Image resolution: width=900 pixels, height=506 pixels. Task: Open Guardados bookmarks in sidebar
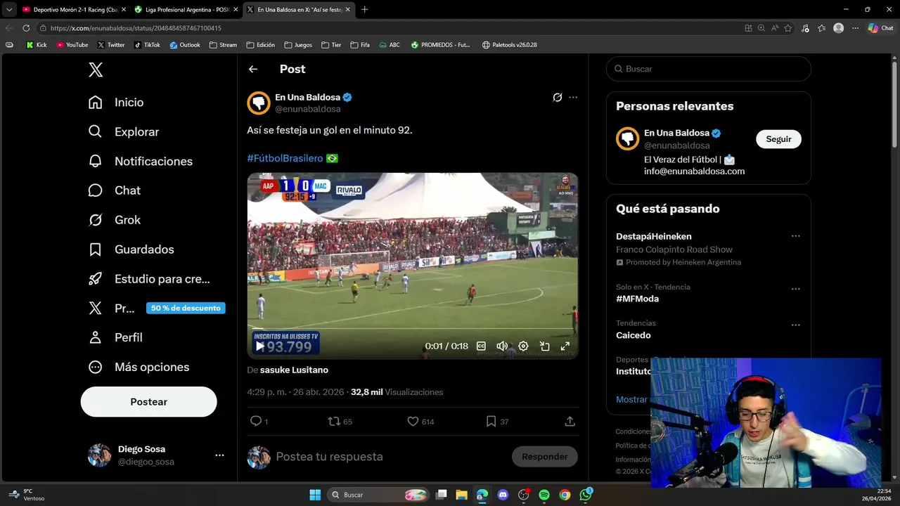pyautogui.click(x=131, y=249)
